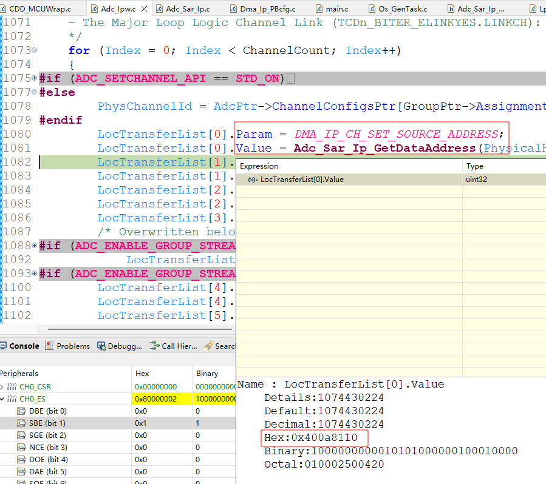
Task: Click the CH0_CSR hex value 0x00000000
Action: (156, 386)
